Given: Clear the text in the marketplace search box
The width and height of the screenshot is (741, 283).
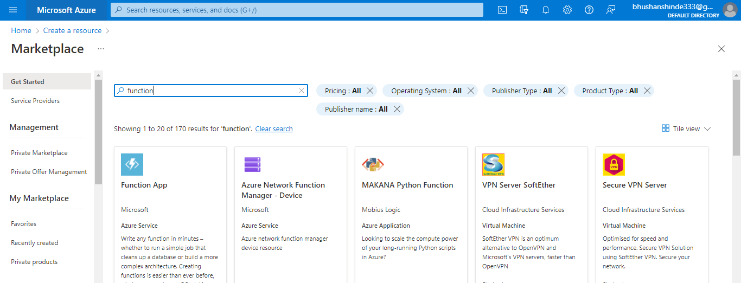Looking at the screenshot, I should [302, 91].
